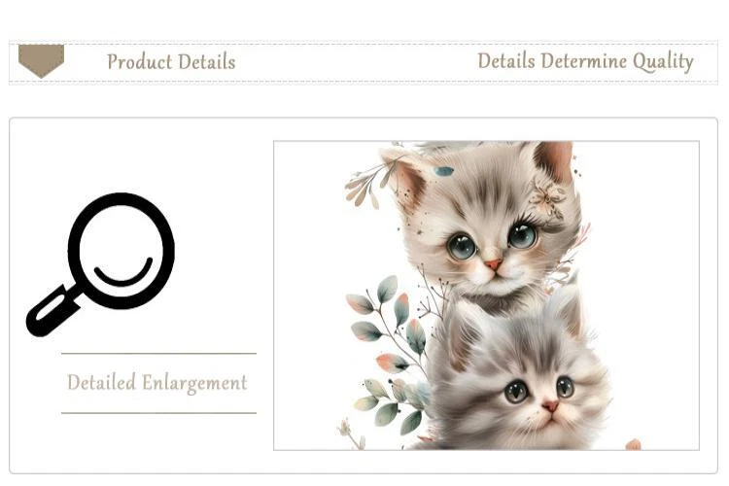Click the magnifying glass icon
This screenshot has height=486, width=729.
[100, 264]
